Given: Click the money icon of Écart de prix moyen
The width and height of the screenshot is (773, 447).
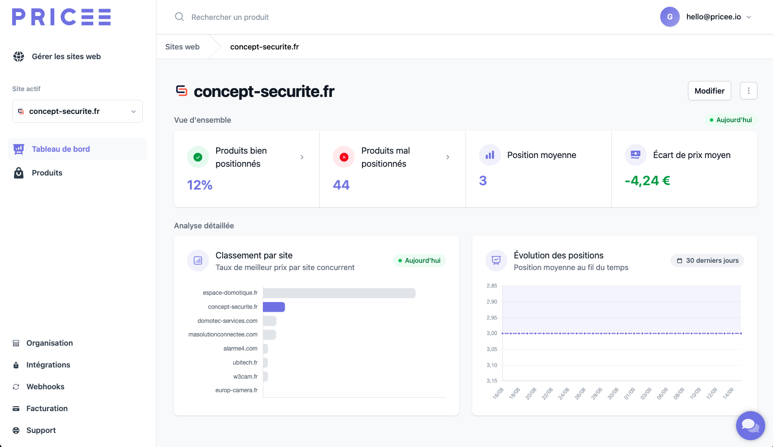Looking at the screenshot, I should [636, 155].
